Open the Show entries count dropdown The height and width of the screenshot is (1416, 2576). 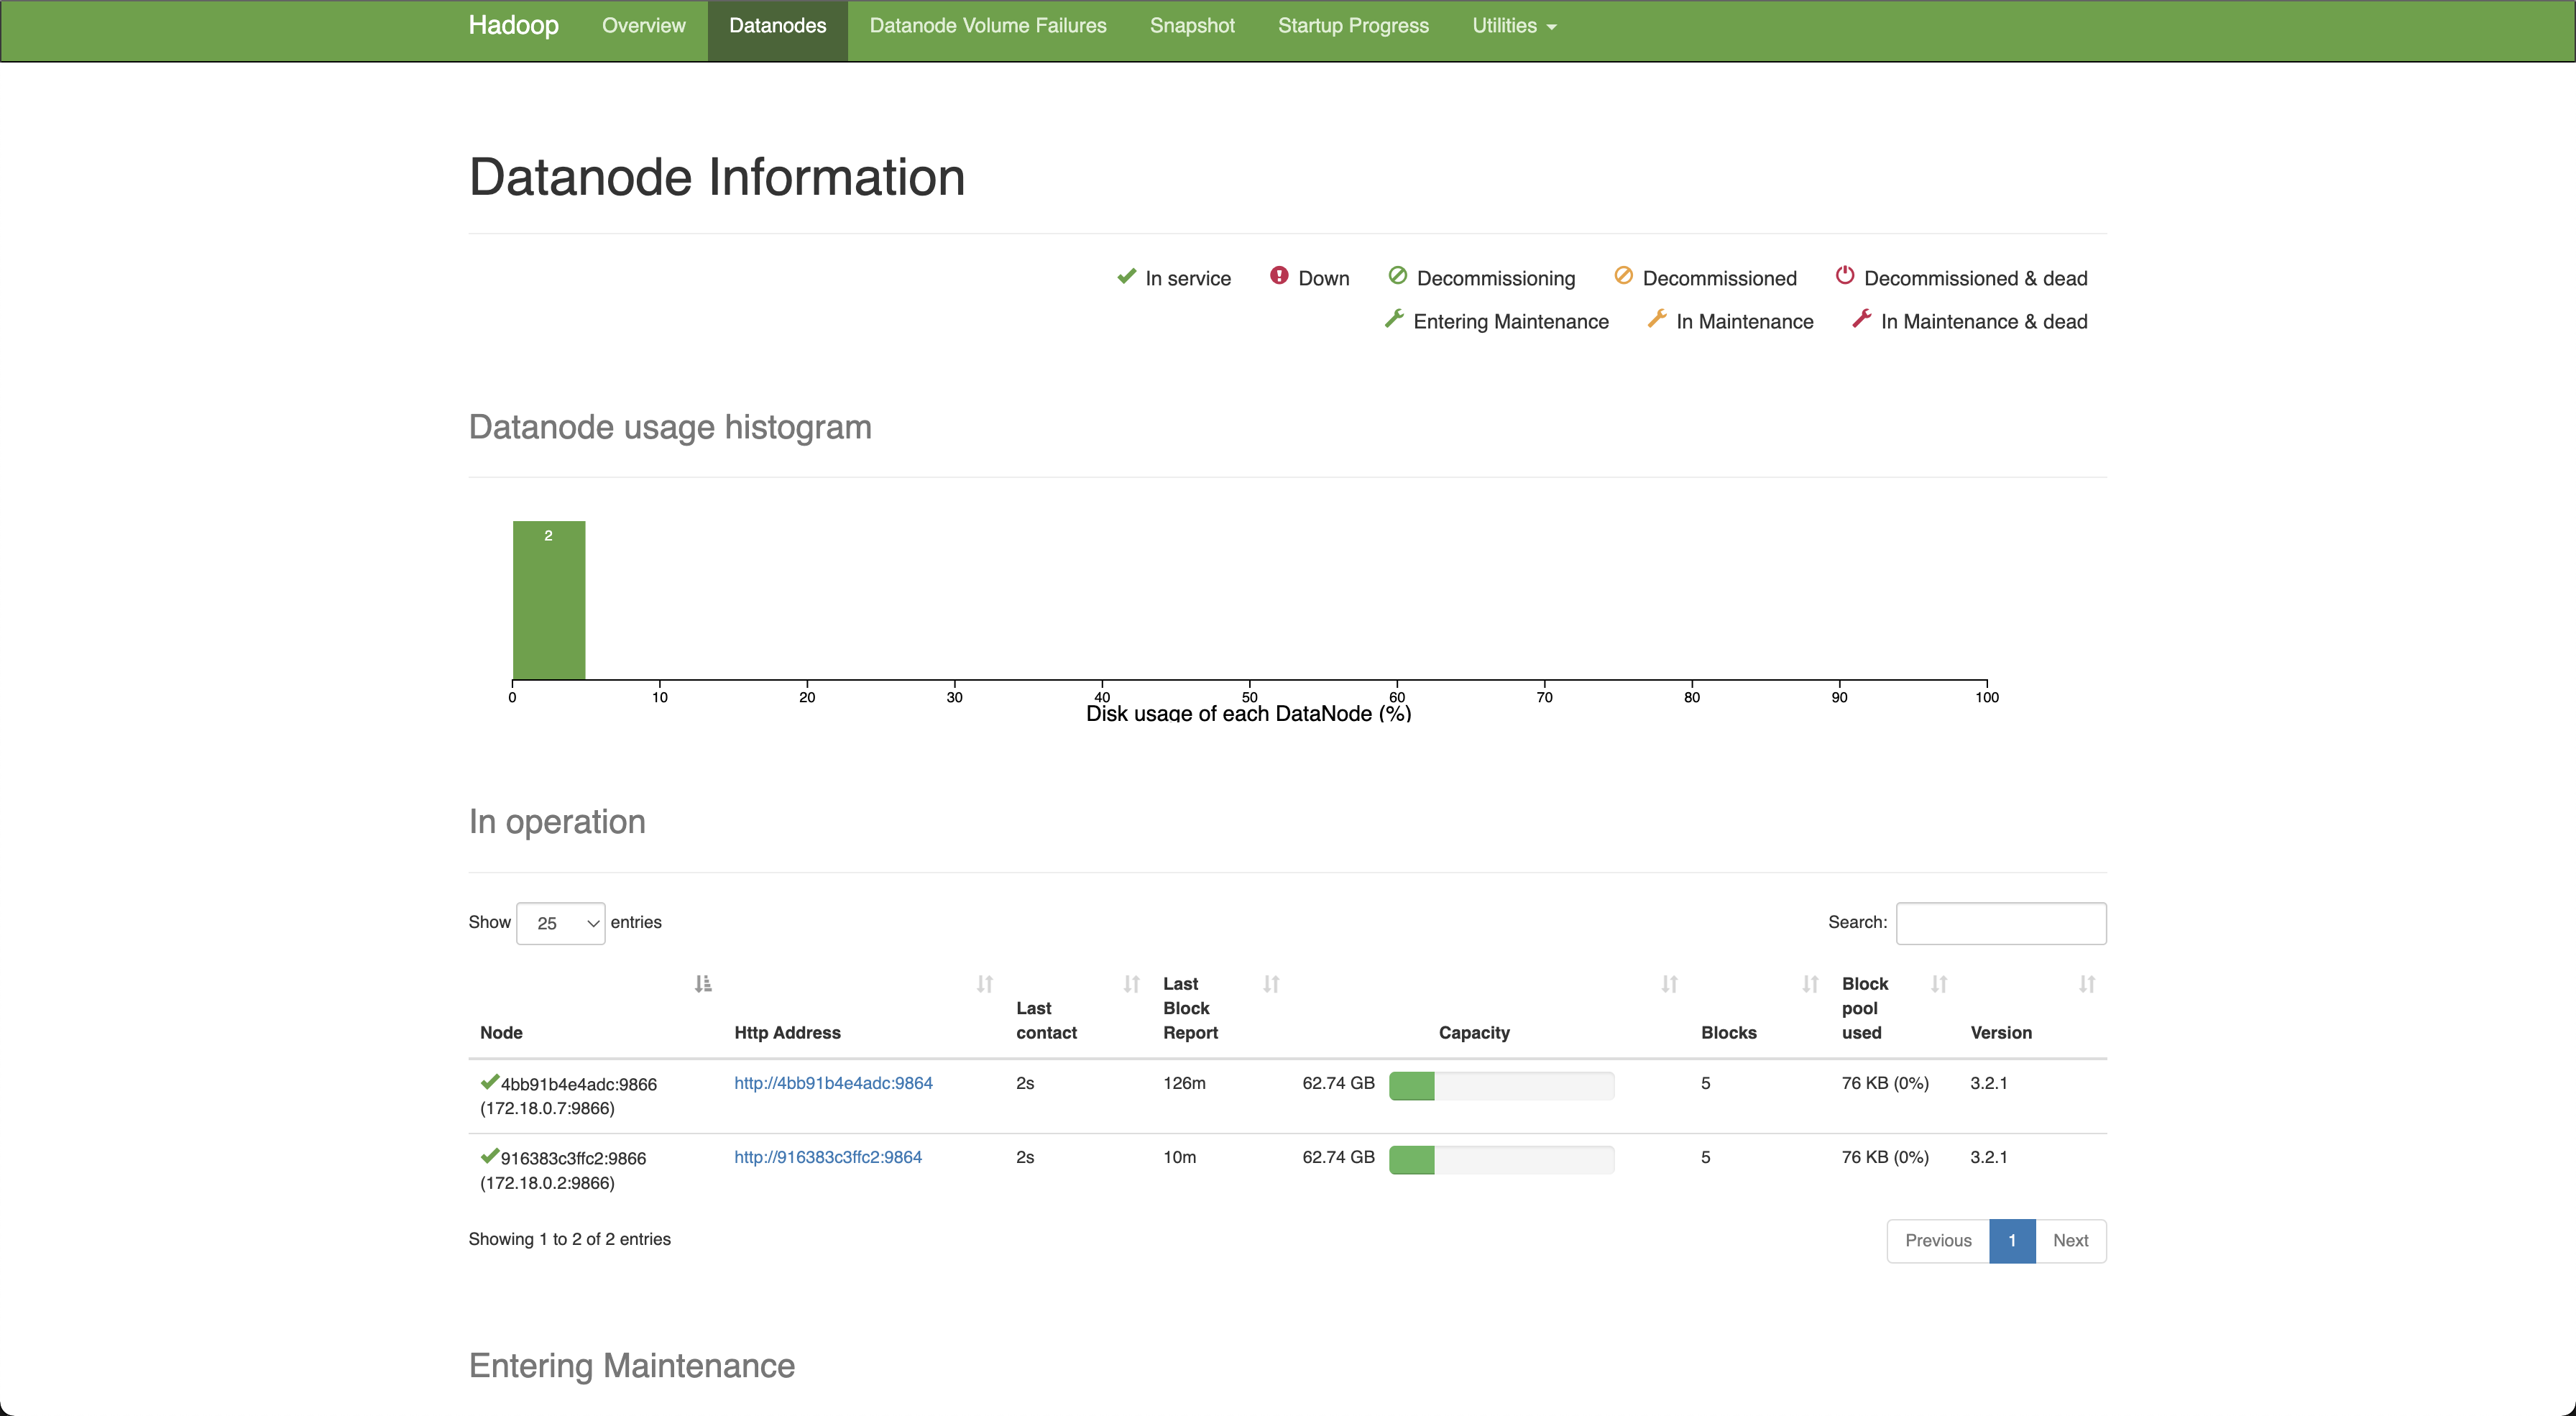pos(560,923)
